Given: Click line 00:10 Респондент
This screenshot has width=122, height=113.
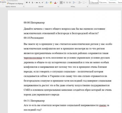Looking at the screenshot, I should coord(34,38).
